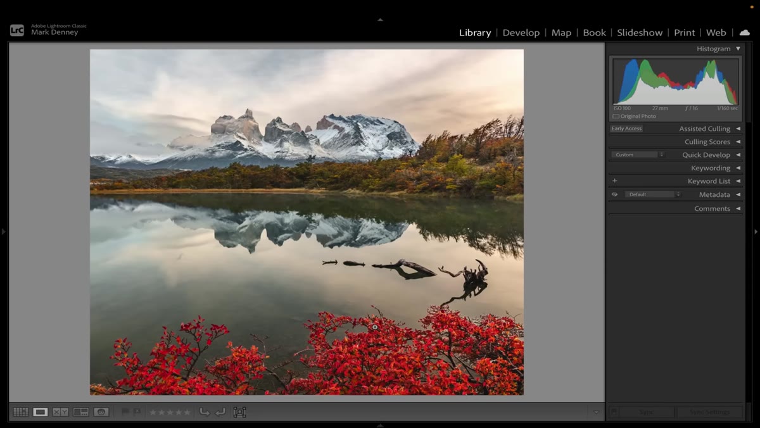The width and height of the screenshot is (760, 428).
Task: Open Compare view (X|Y)
Action: coord(60,412)
